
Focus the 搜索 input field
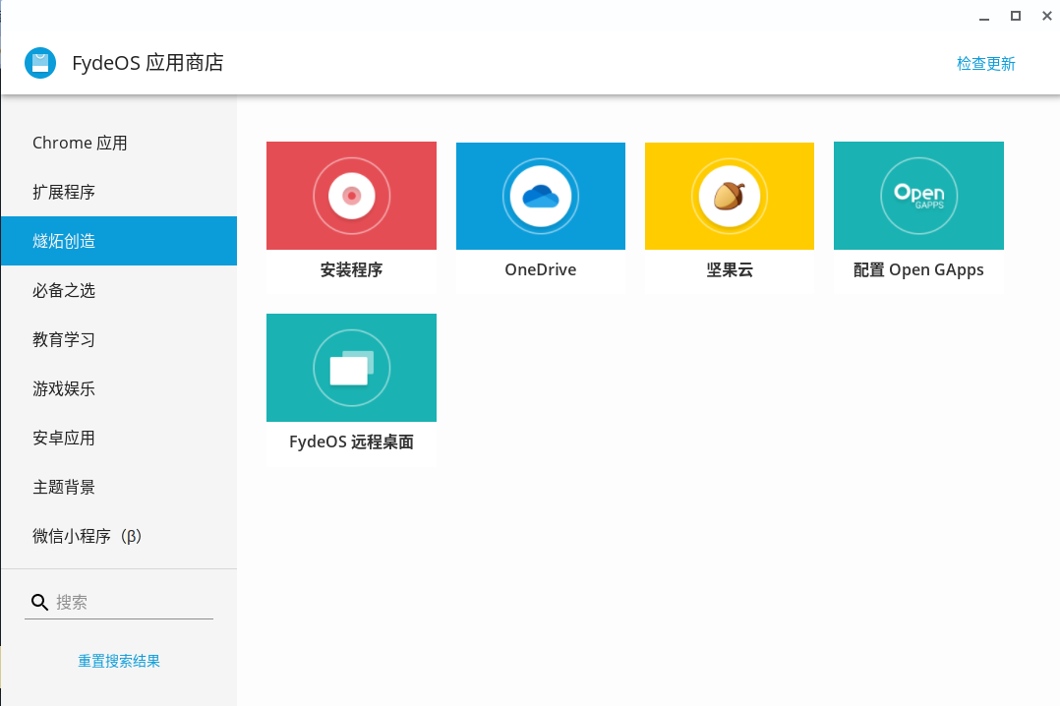click(x=134, y=602)
